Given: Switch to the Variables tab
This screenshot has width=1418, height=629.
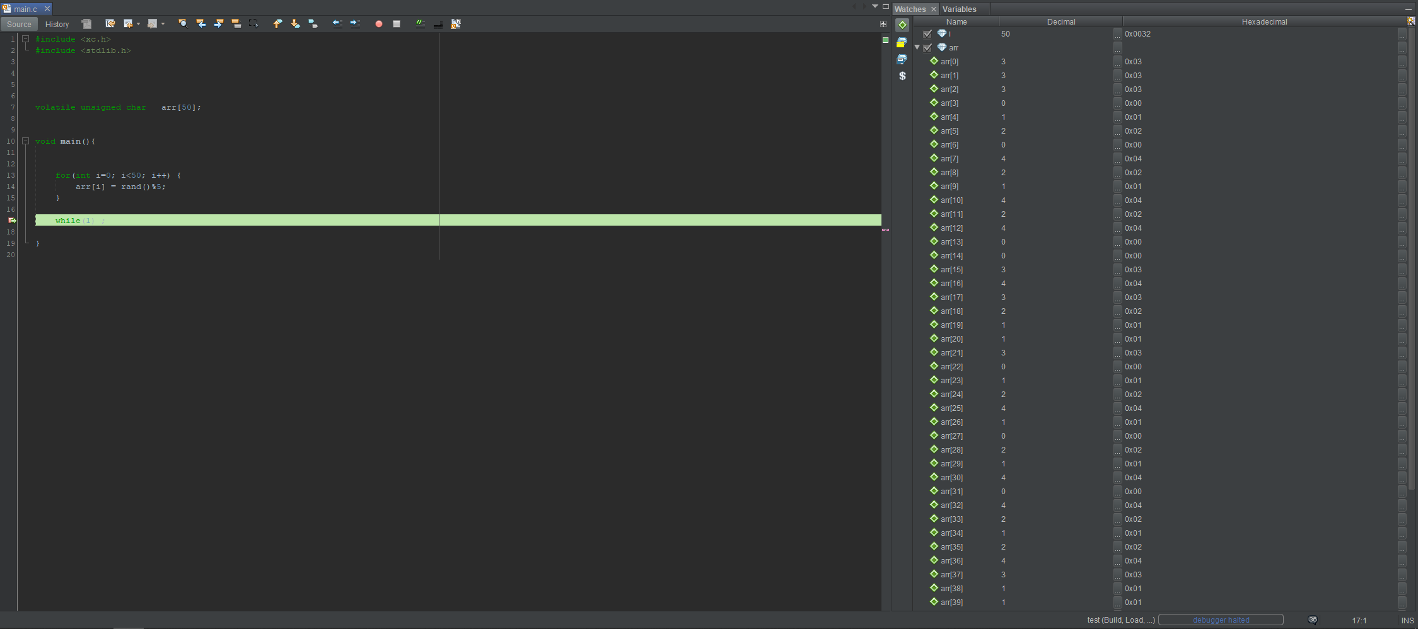Looking at the screenshot, I should coord(959,9).
